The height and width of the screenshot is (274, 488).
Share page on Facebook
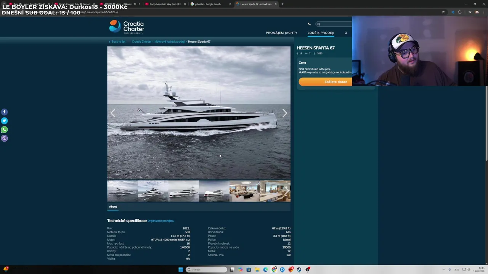pos(4,112)
